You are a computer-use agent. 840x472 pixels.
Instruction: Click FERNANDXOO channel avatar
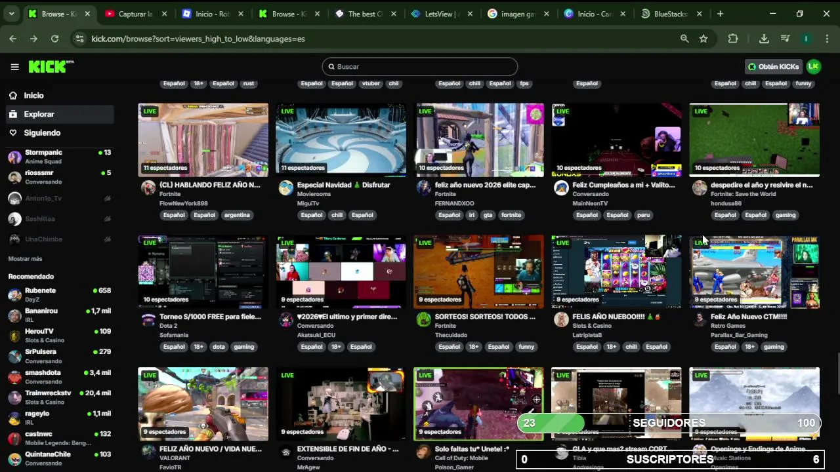pos(424,188)
